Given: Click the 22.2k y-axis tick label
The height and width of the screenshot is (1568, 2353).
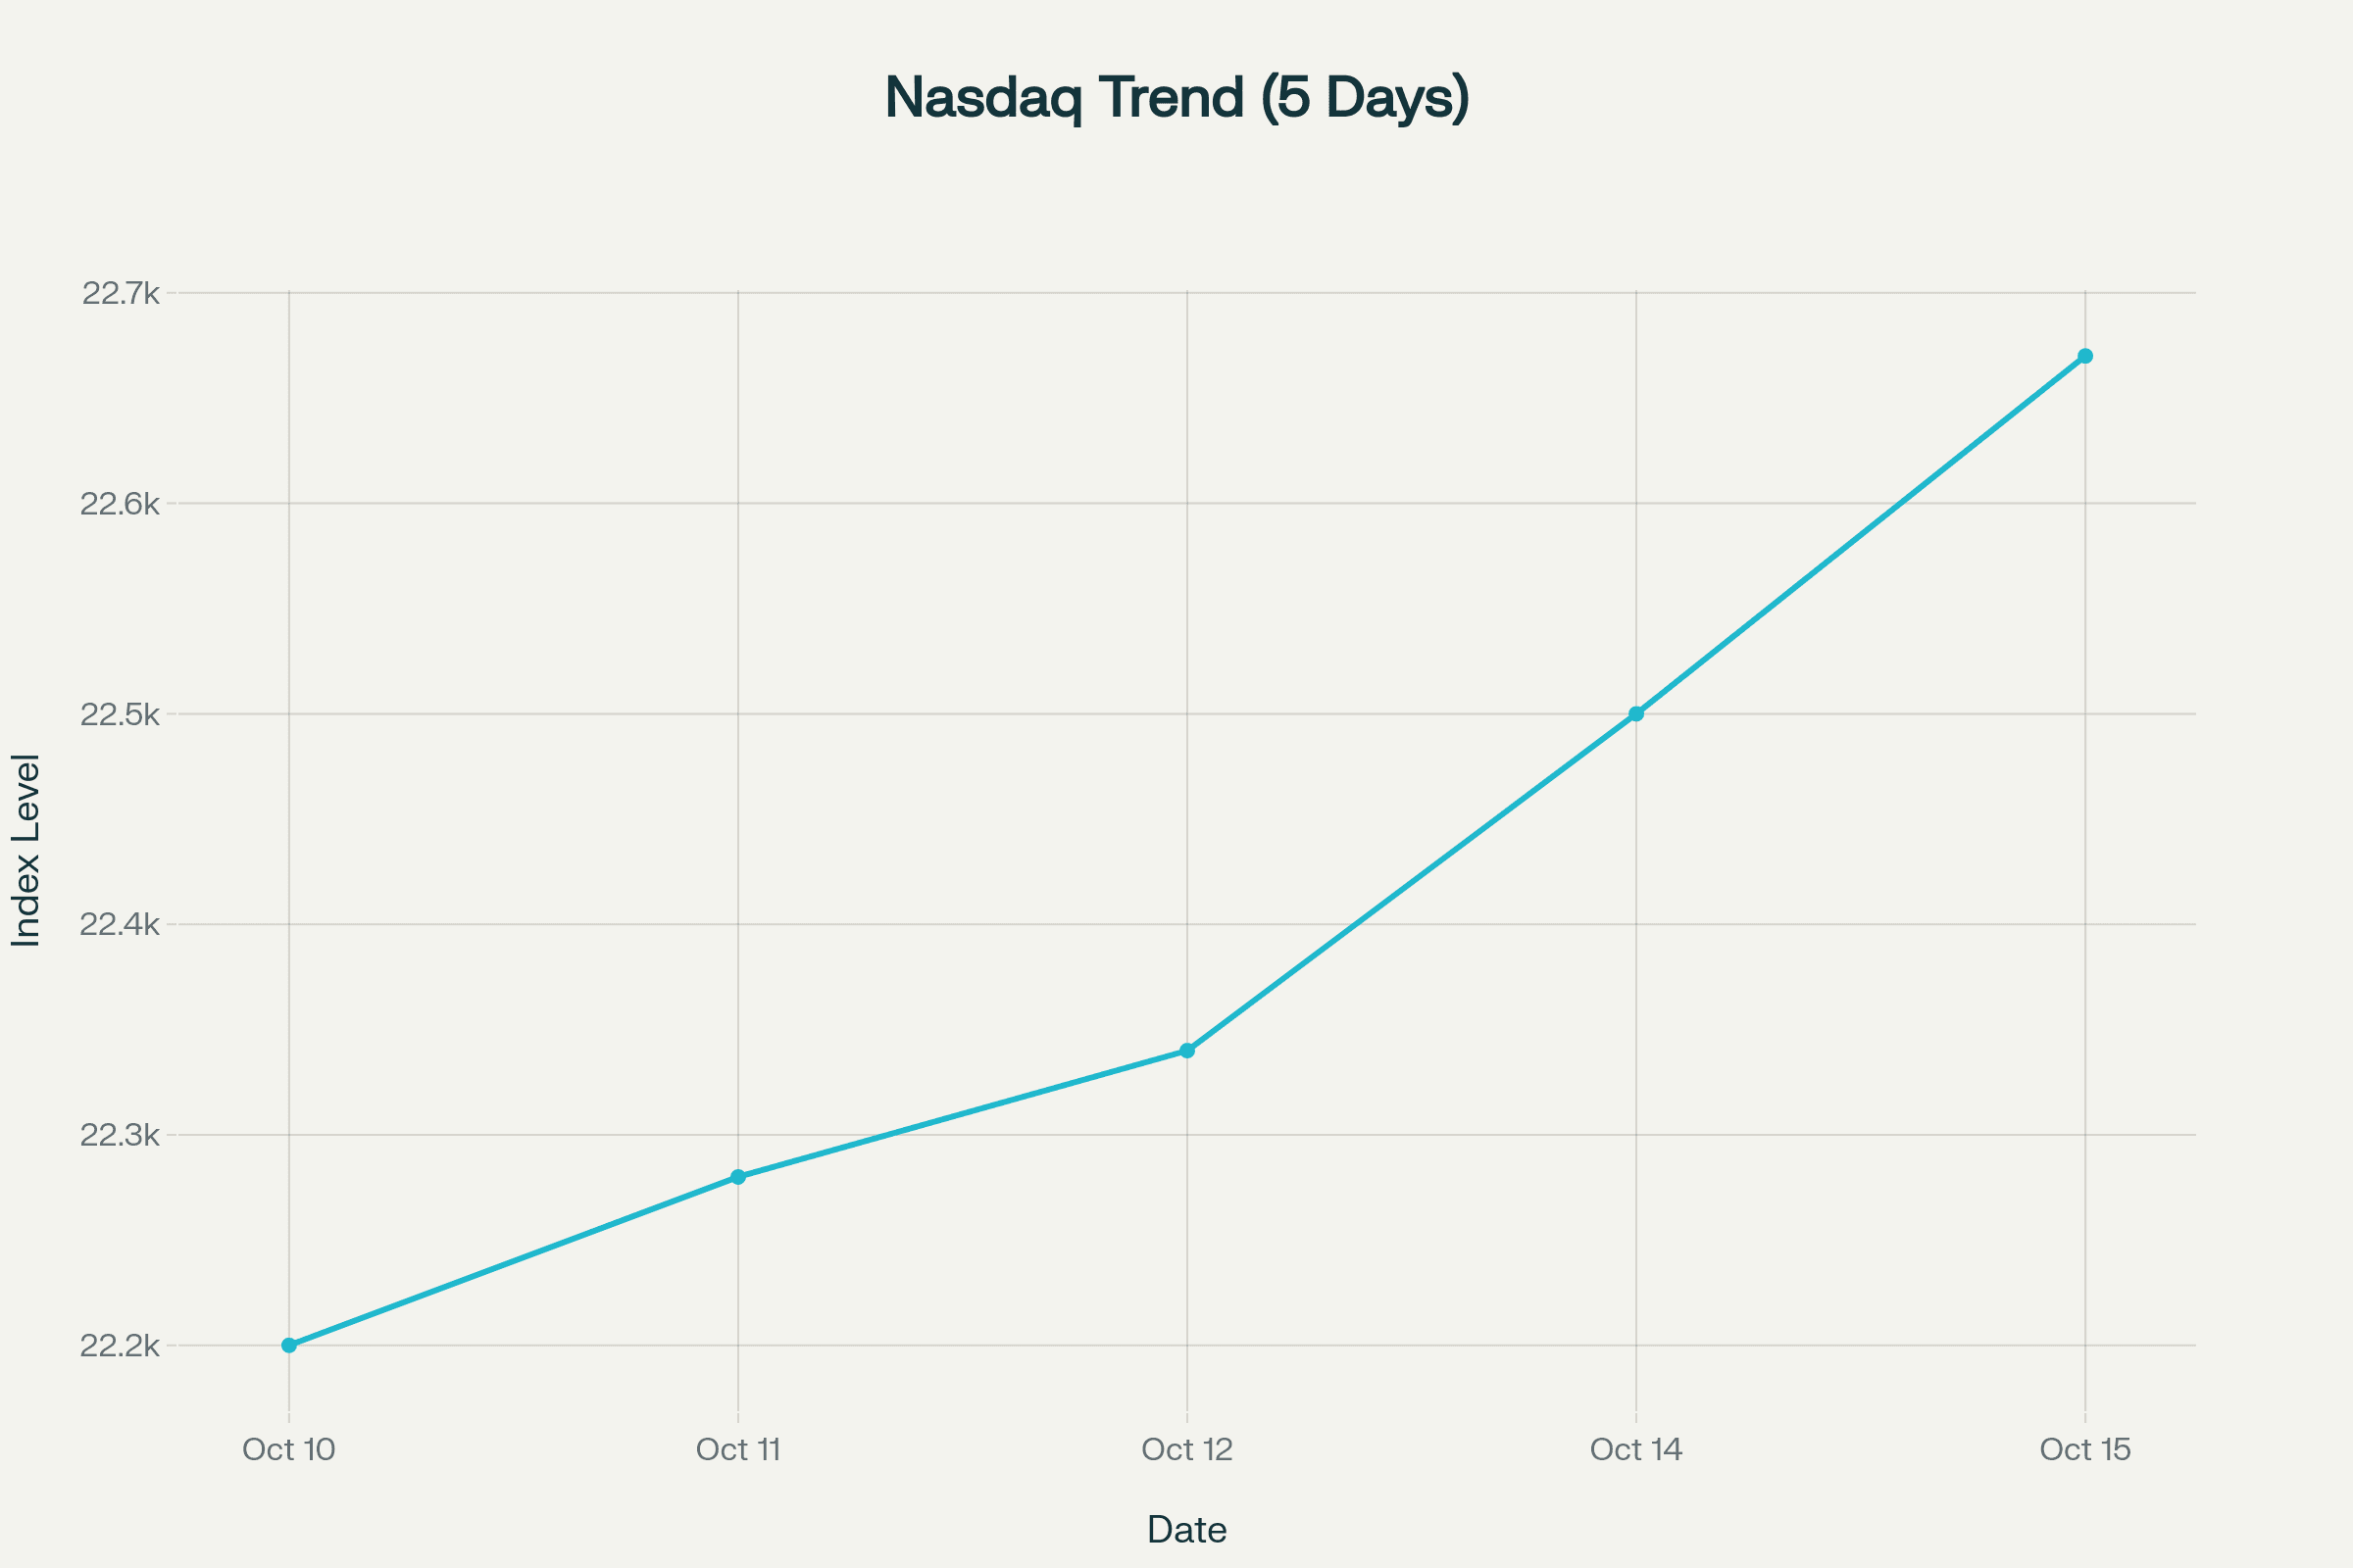Looking at the screenshot, I should 120,1346.
